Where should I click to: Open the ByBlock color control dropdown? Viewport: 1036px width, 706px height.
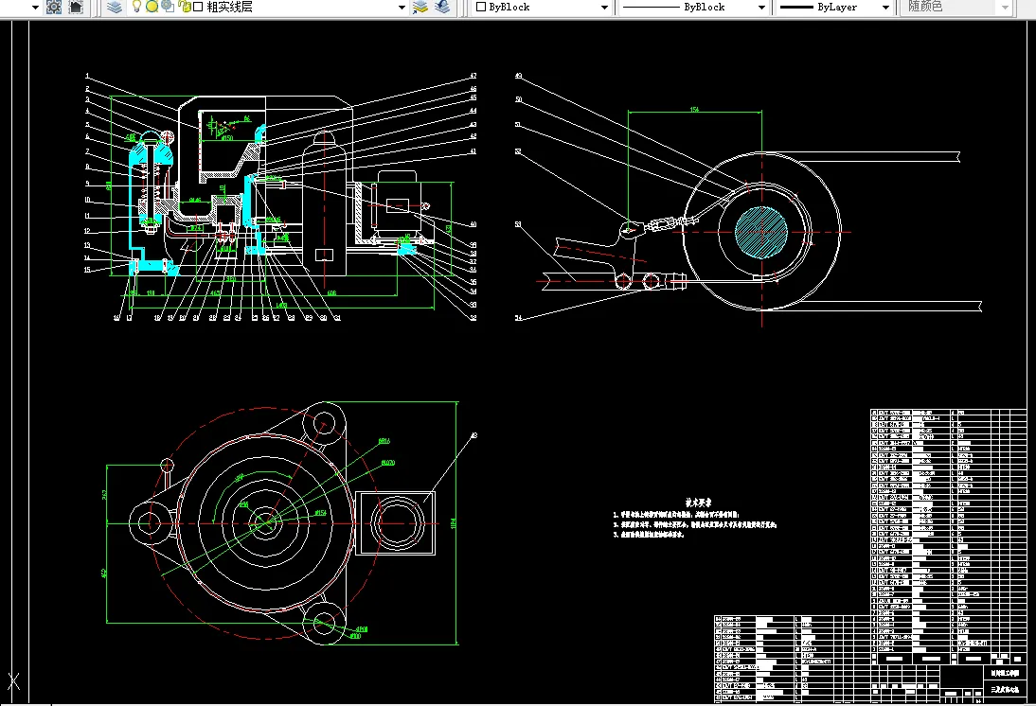(604, 8)
